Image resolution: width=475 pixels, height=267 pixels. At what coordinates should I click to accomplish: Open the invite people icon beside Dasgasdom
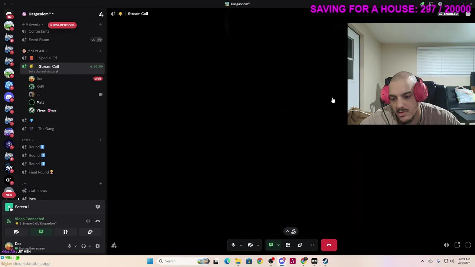point(101,14)
